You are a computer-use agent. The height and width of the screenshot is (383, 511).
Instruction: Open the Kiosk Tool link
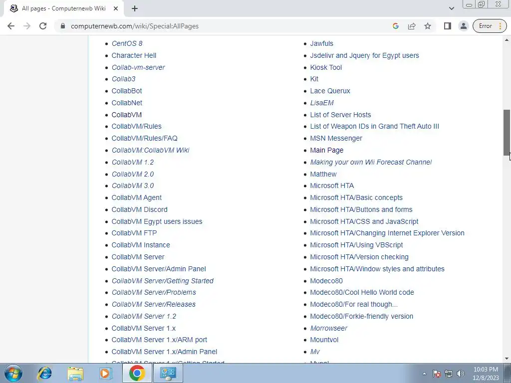pyautogui.click(x=326, y=67)
